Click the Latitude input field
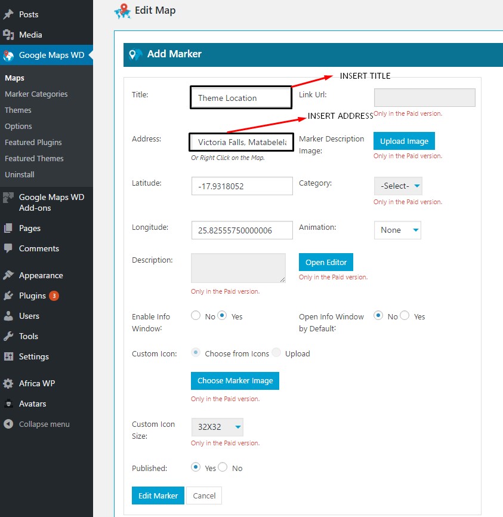Image resolution: width=503 pixels, height=517 pixels. pos(242,186)
